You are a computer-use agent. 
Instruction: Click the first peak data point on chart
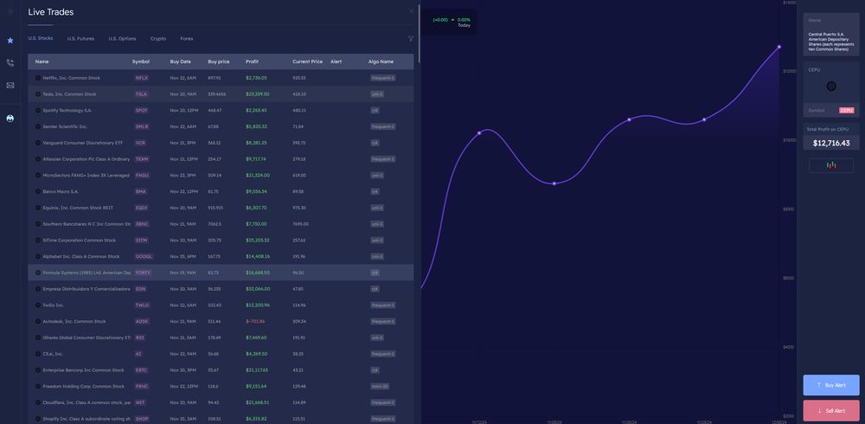479,133
